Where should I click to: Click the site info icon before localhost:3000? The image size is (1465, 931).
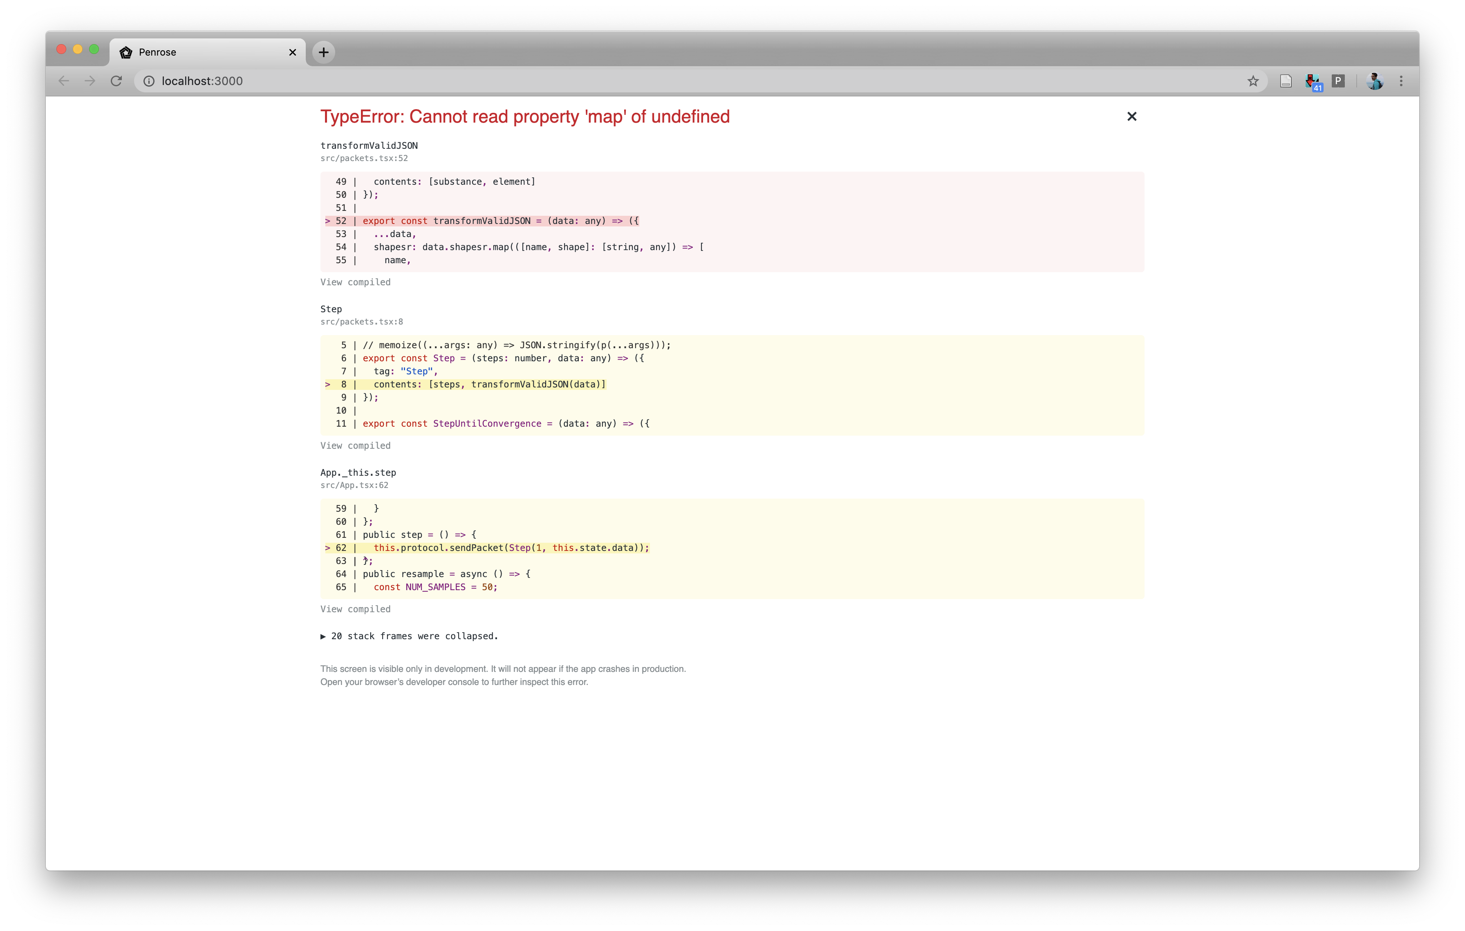149,81
